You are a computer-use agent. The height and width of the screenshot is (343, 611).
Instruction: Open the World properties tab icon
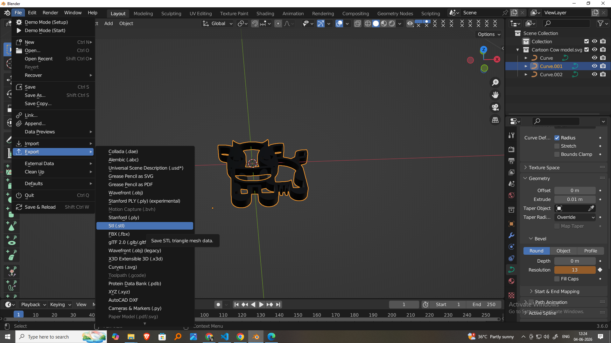click(x=511, y=195)
